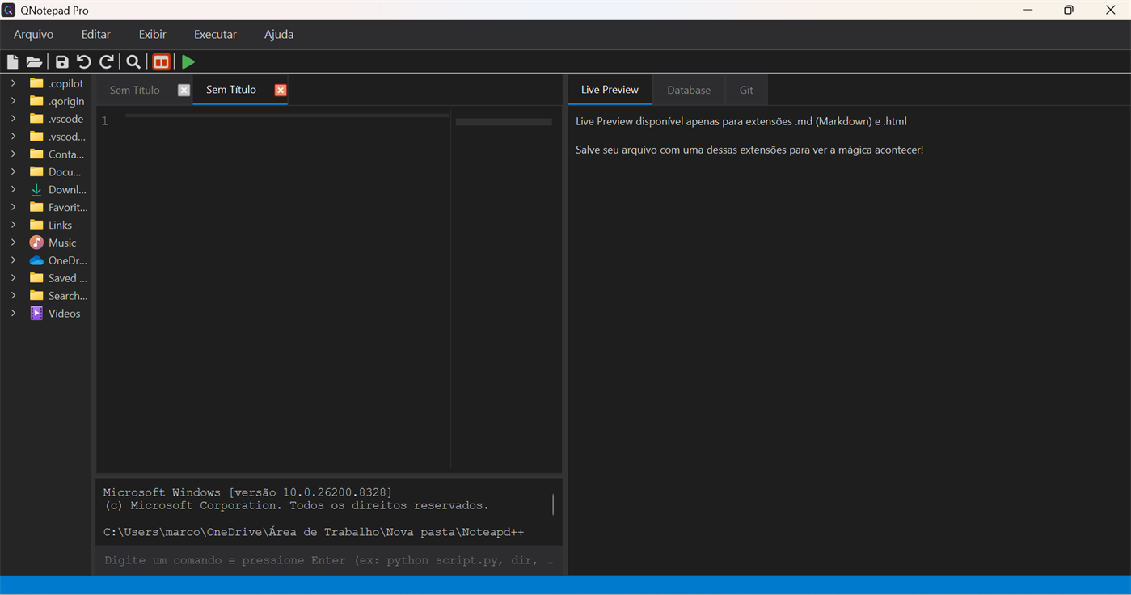This screenshot has height=595, width=1131.
Task: Undo the last action in toolbar
Action: 84,61
